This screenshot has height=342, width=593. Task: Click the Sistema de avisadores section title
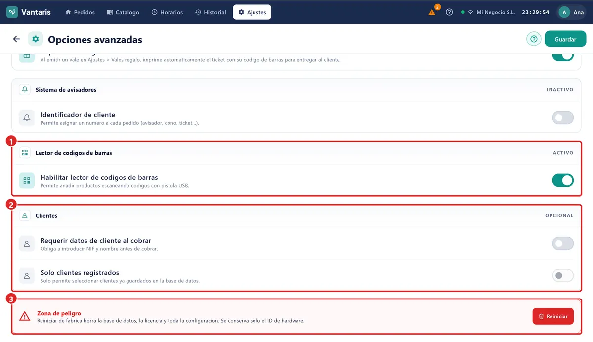[x=66, y=90]
